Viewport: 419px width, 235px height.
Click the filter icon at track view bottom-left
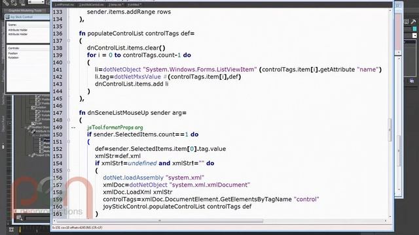(19, 218)
